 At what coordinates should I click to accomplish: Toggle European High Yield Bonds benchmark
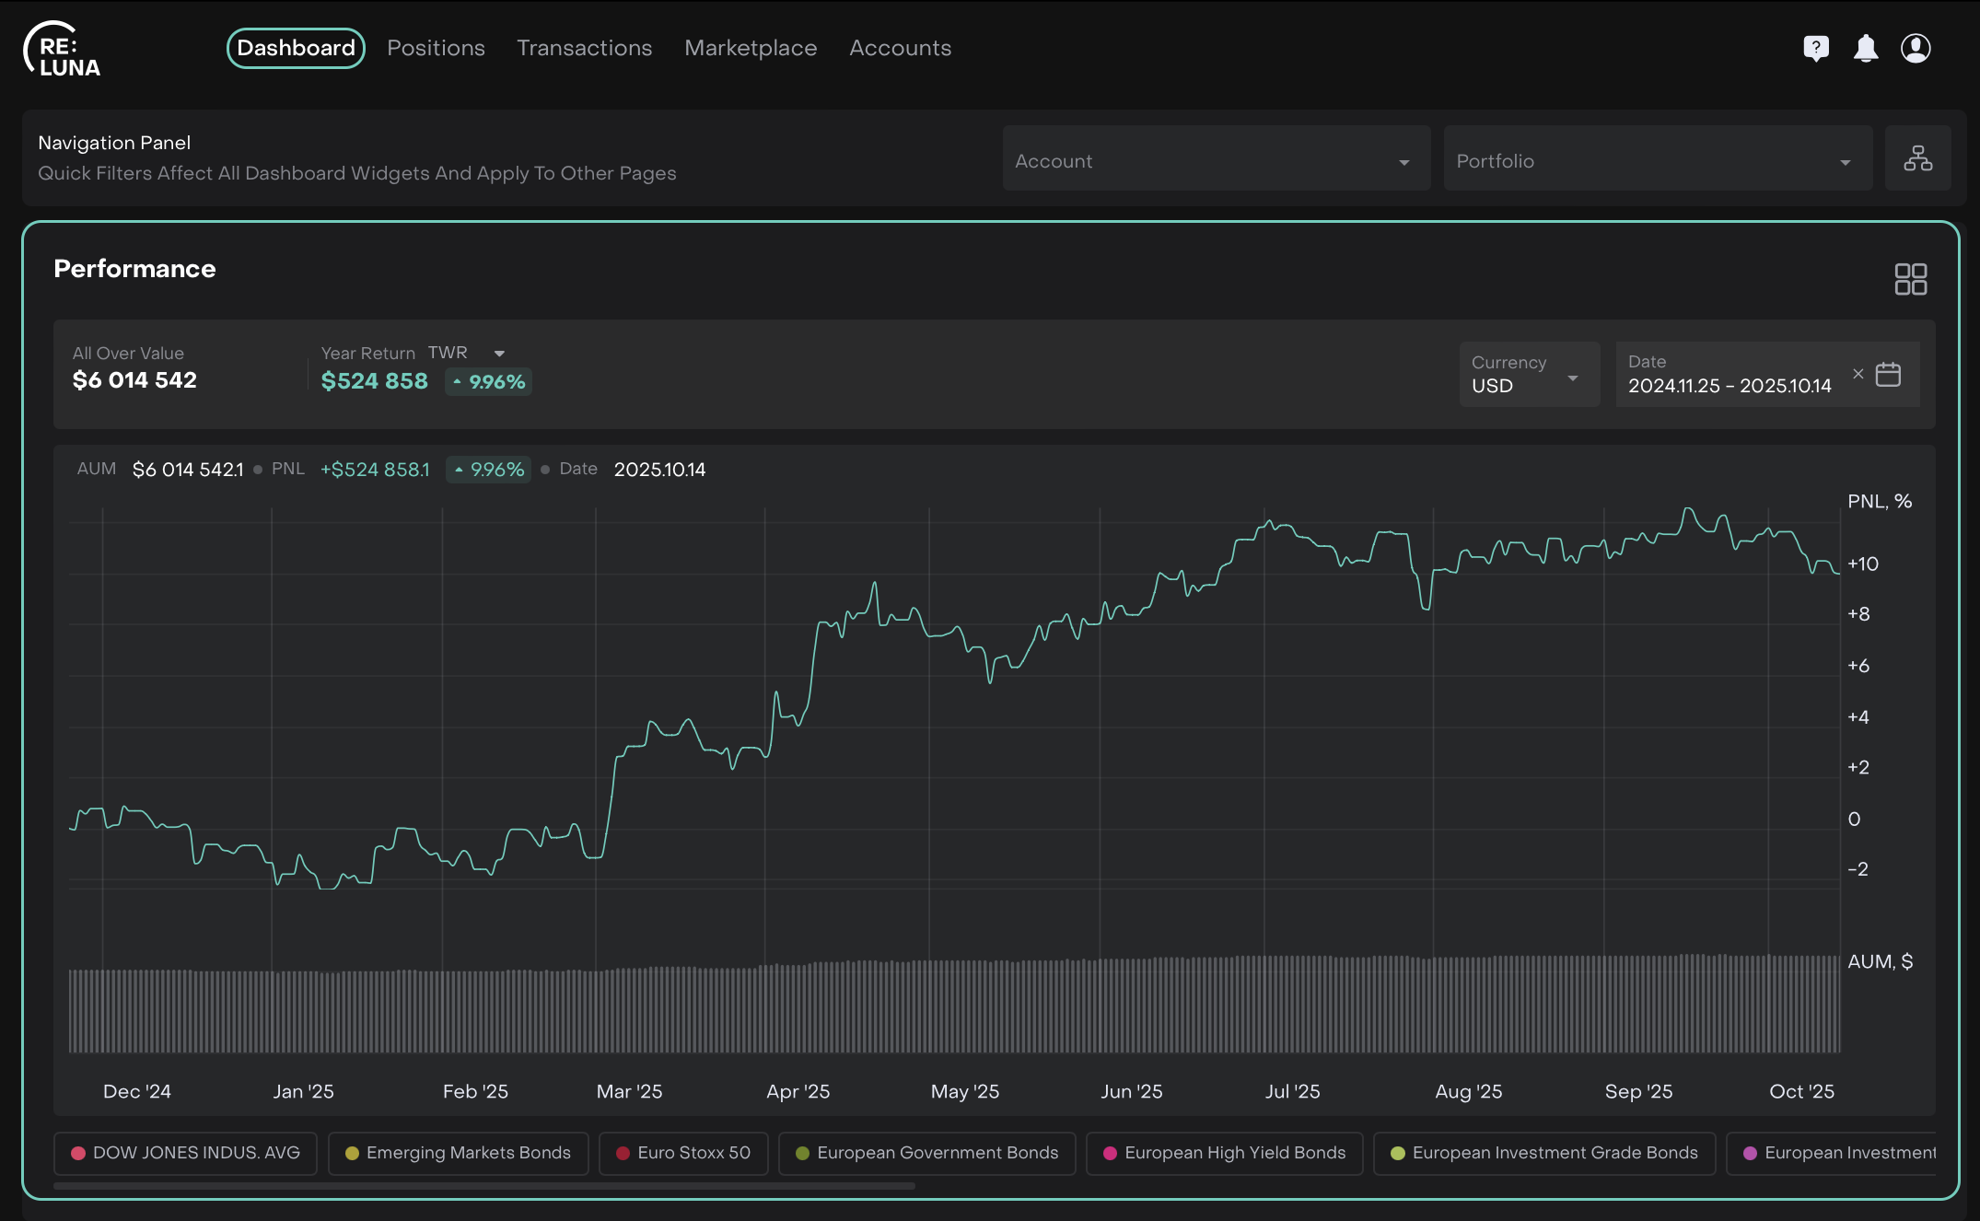pos(1224,1153)
